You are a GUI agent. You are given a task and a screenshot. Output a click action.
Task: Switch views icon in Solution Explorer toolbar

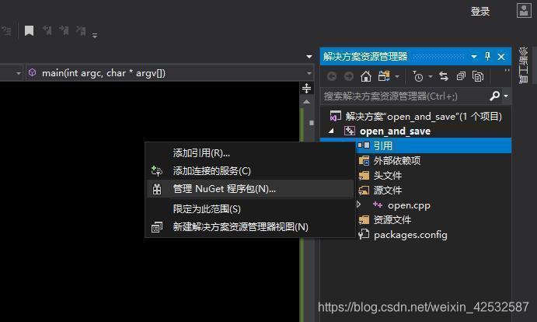click(x=384, y=76)
